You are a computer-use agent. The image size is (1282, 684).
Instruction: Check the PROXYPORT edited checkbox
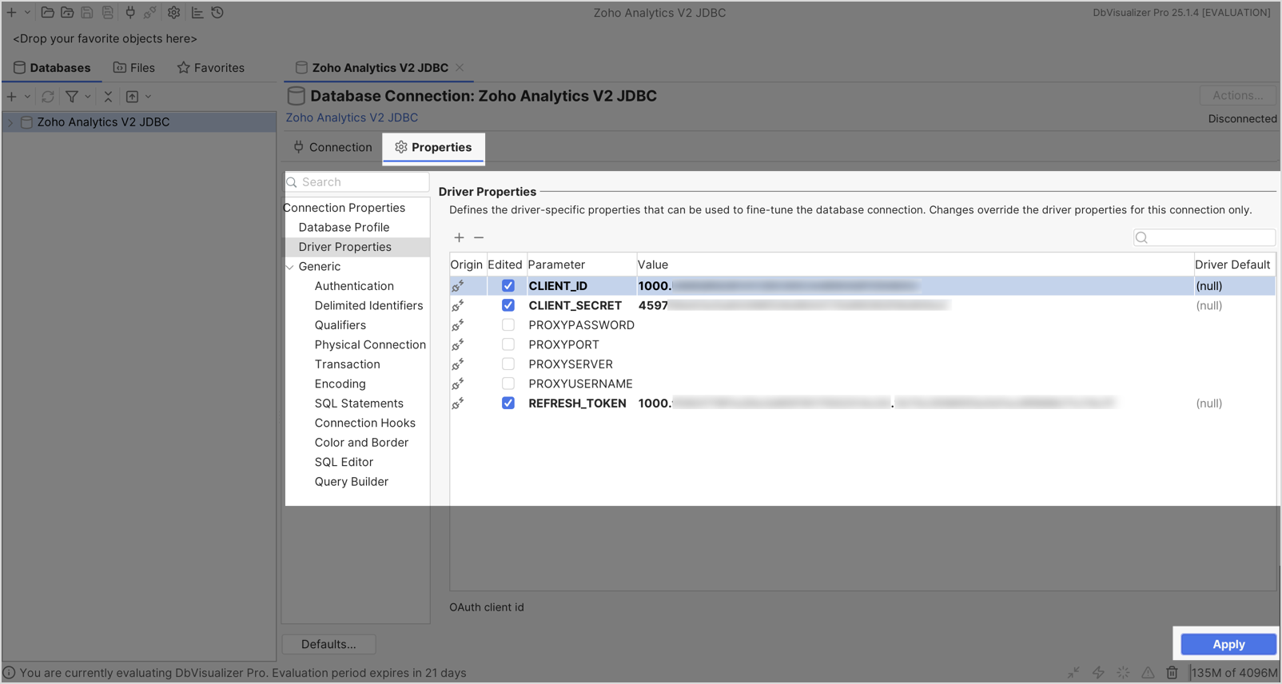click(x=508, y=344)
